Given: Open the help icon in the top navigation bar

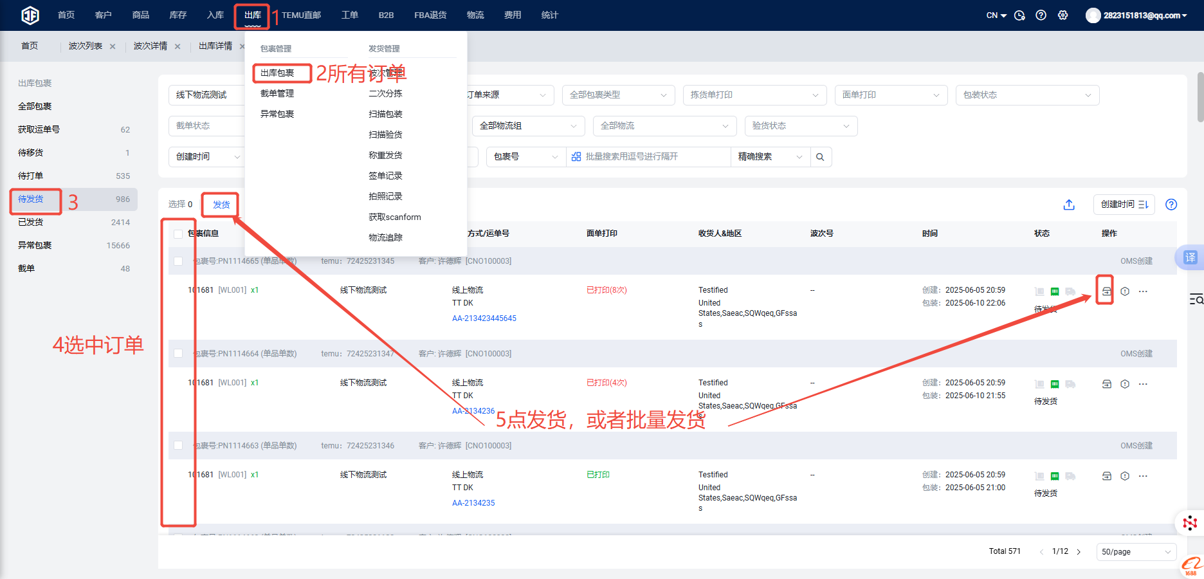Looking at the screenshot, I should pyautogui.click(x=1041, y=15).
